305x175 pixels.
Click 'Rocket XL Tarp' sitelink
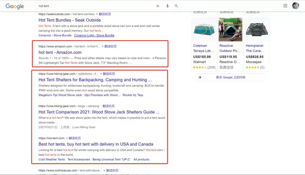133,95
